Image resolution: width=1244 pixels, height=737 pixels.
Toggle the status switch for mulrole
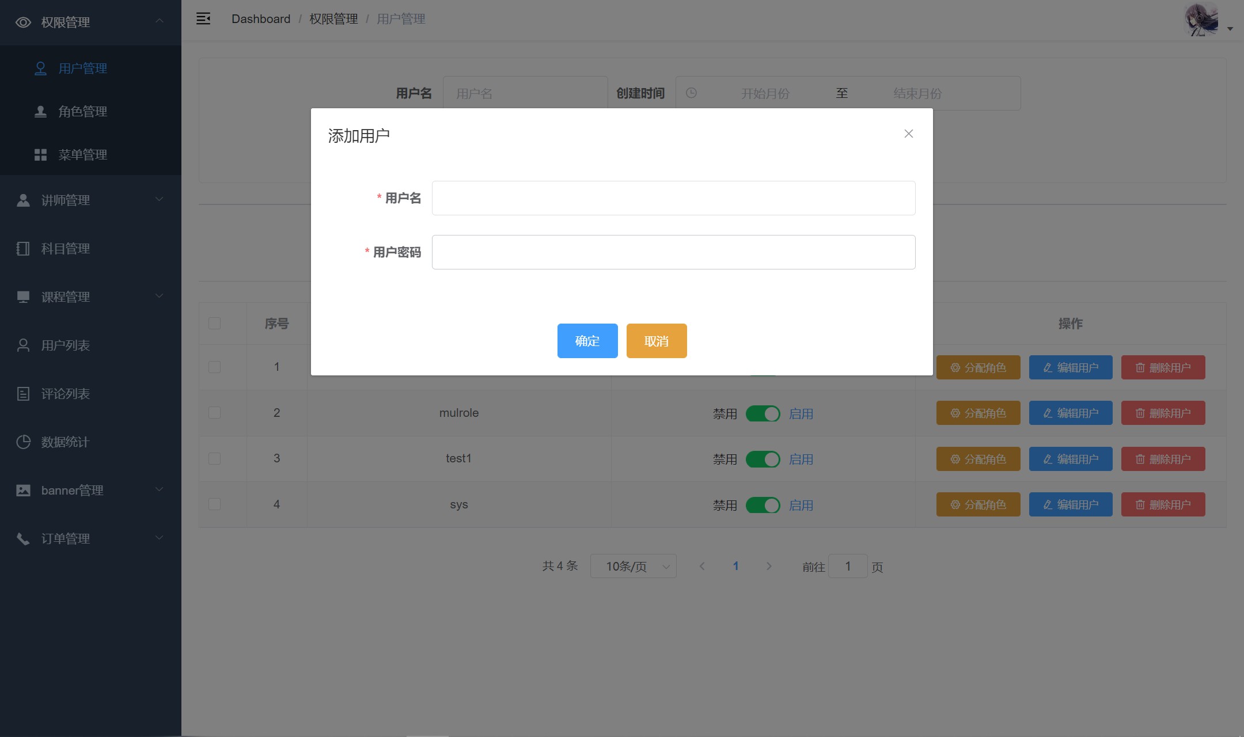763,413
